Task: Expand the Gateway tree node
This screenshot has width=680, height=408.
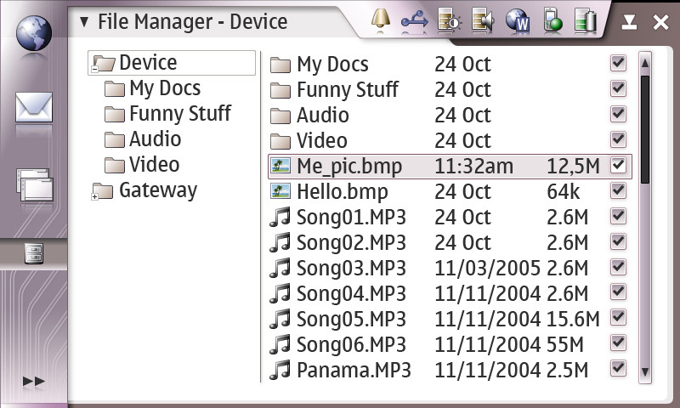Action: (96, 196)
